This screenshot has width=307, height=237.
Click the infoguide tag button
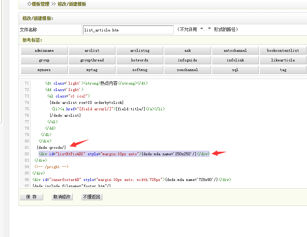click(x=188, y=60)
